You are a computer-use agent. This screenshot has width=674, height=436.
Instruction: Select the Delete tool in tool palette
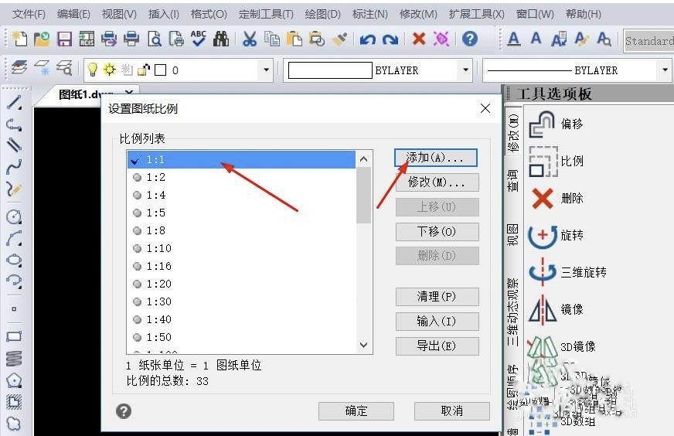[x=557, y=198]
